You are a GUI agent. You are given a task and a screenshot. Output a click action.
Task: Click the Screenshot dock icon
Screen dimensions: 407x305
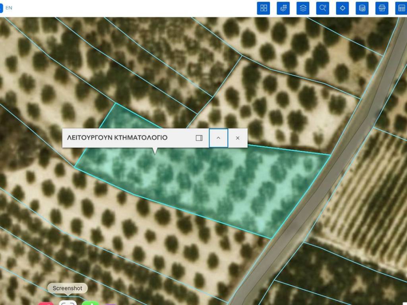pyautogui.click(x=68, y=303)
